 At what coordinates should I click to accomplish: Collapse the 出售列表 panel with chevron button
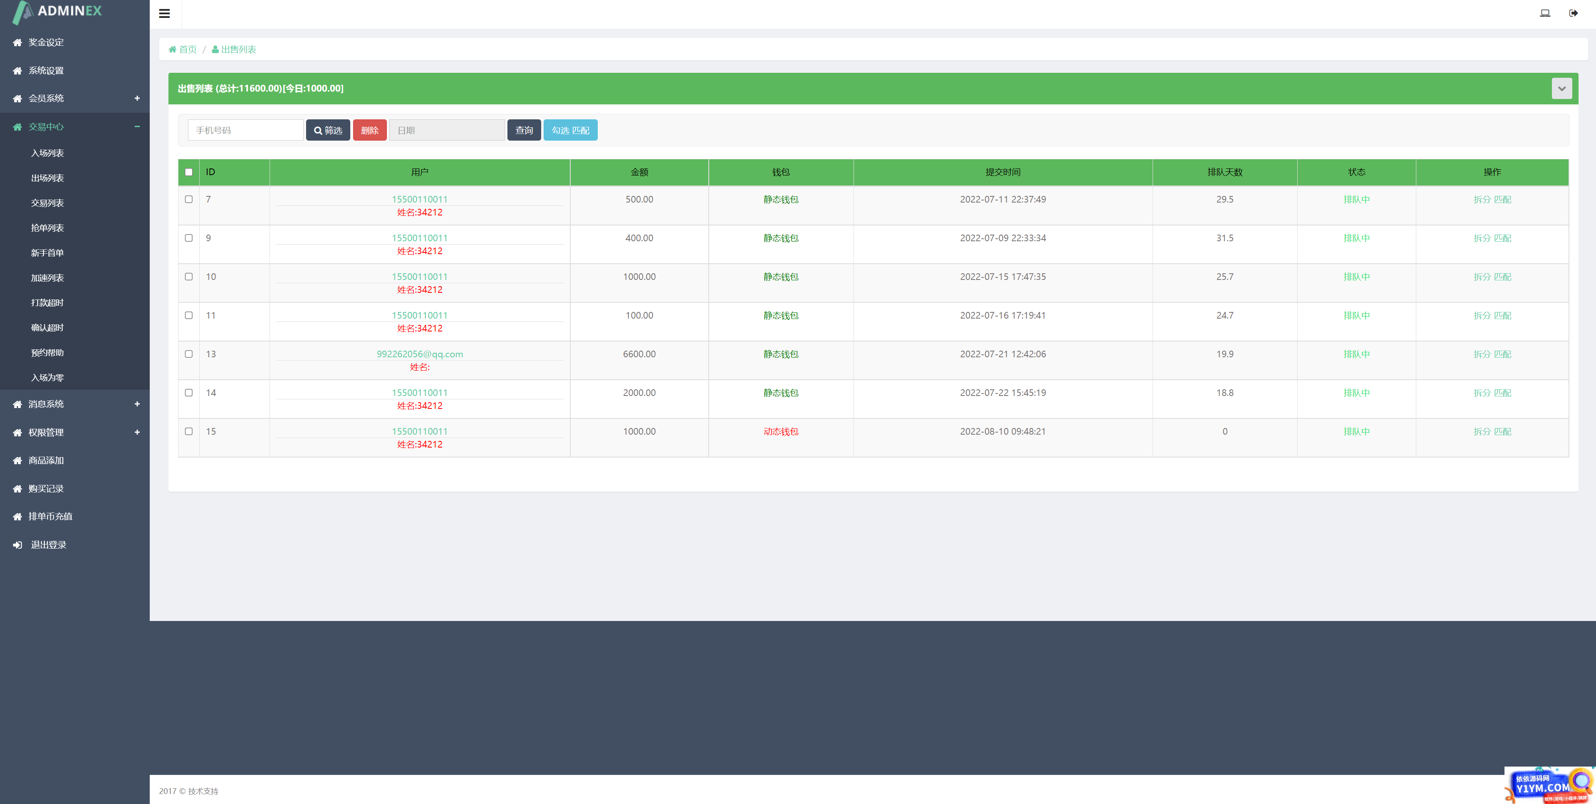click(1561, 89)
